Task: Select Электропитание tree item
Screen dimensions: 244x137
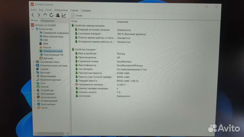Action: pos(53,51)
